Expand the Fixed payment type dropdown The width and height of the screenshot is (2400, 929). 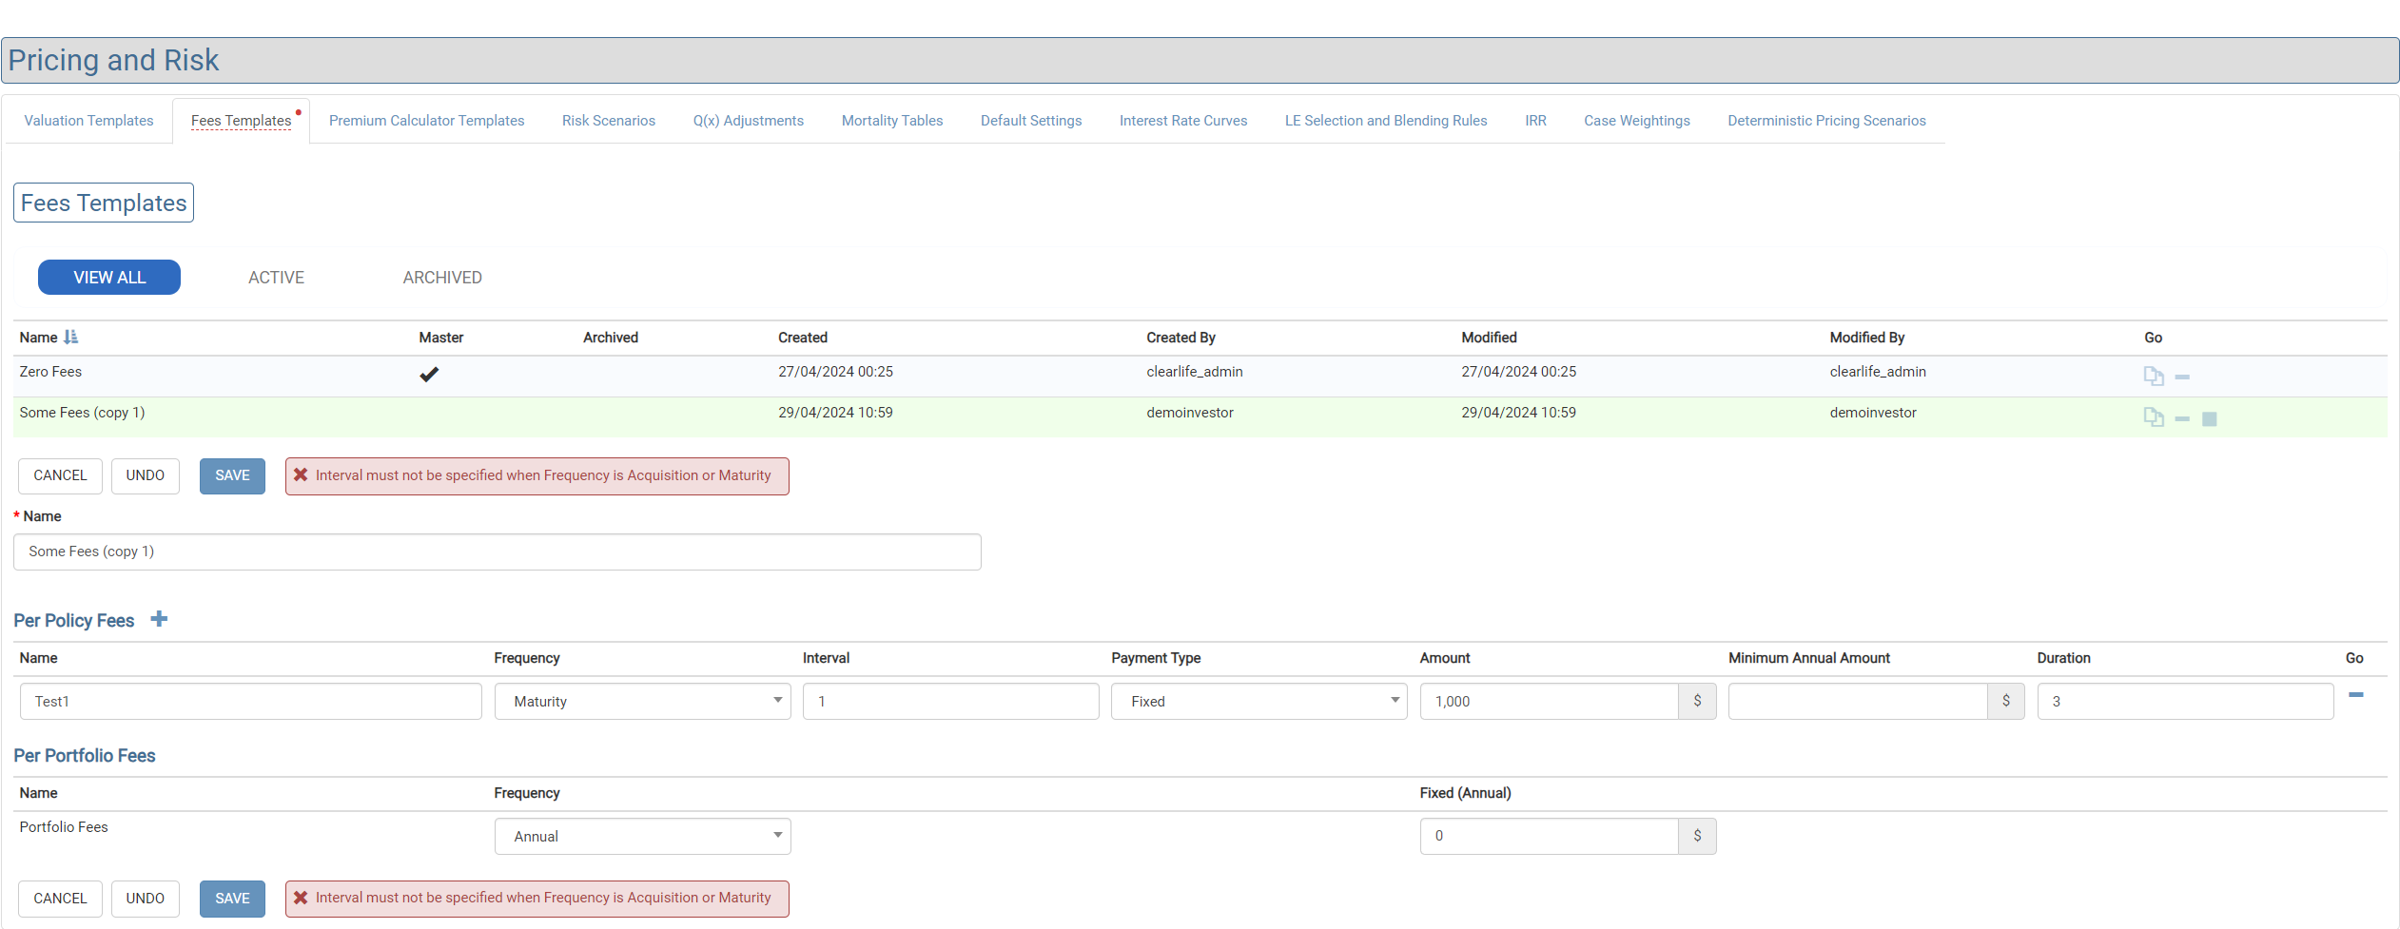point(1259,702)
